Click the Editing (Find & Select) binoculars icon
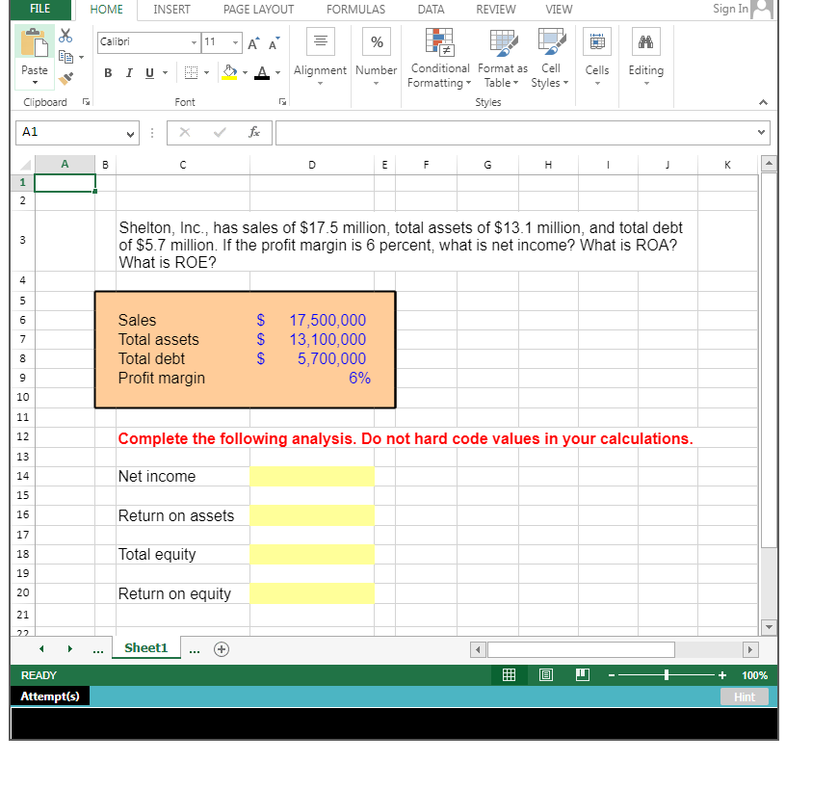 click(x=645, y=43)
